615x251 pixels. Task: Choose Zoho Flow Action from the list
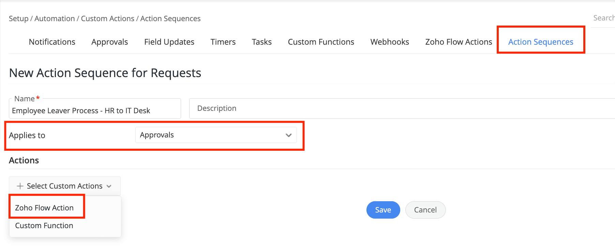point(44,208)
